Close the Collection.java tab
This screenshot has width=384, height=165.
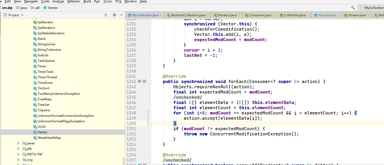coord(308,15)
